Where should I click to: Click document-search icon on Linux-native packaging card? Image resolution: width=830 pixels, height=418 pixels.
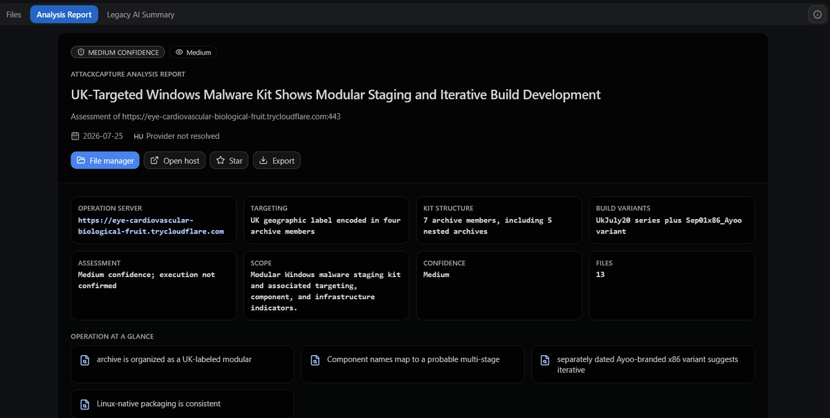coord(85,404)
